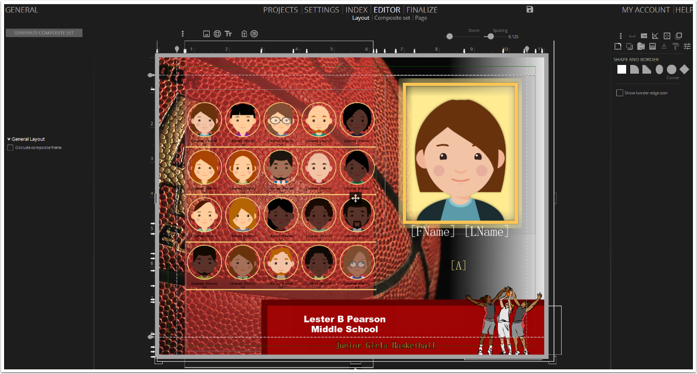697x374 pixels.
Task: Choose the diamond shape option
Action: (684, 70)
